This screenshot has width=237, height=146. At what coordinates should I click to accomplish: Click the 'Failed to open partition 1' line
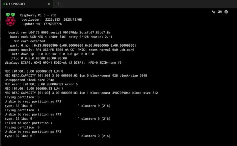pos(28,123)
